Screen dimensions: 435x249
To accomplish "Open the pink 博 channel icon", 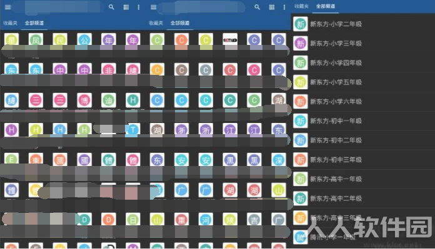I will pyautogui.click(x=84, y=100).
